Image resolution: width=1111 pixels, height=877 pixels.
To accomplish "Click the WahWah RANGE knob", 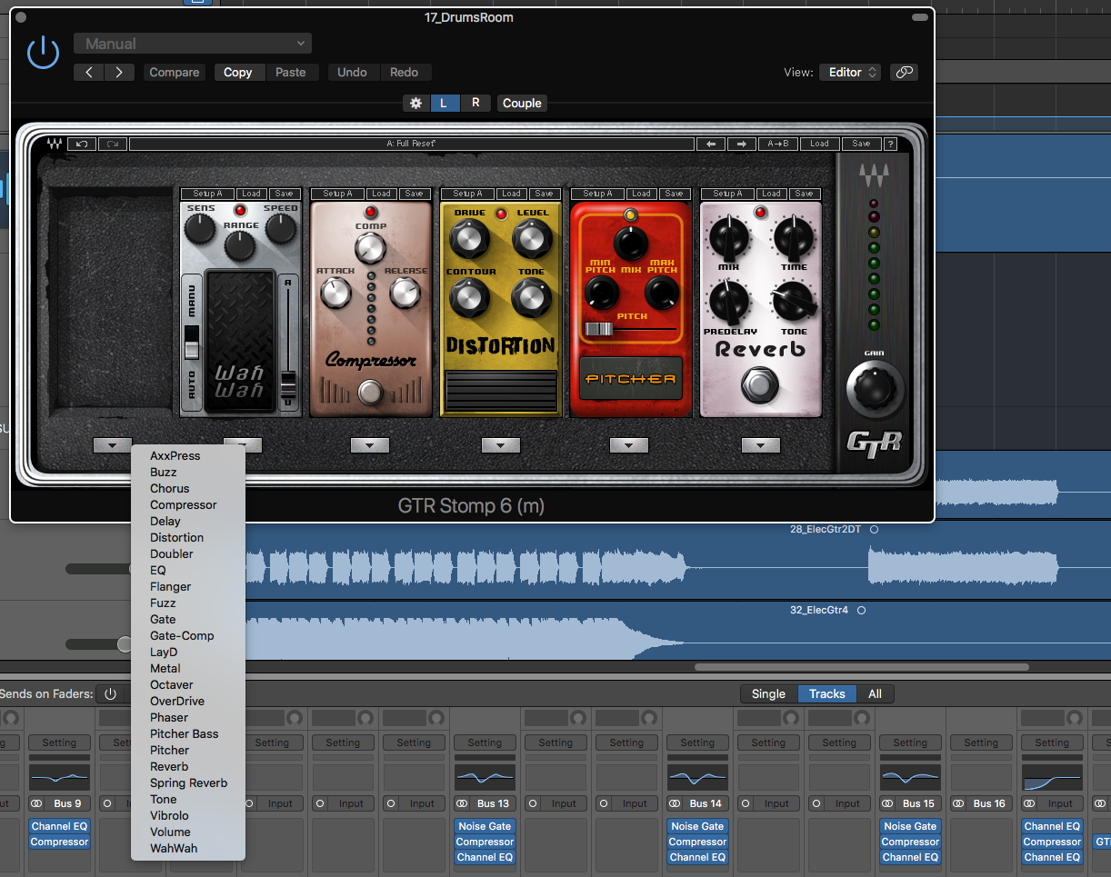I will tap(240, 245).
